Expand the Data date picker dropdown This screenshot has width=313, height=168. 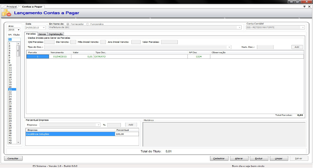(44, 27)
